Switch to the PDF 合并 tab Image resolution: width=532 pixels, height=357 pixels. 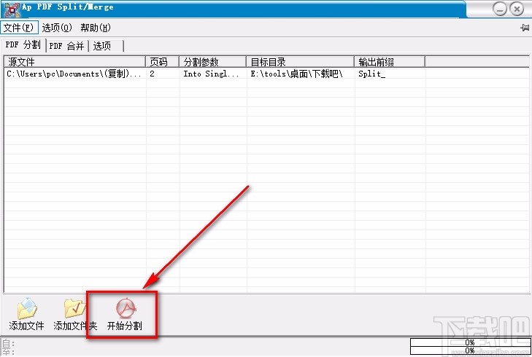point(67,46)
